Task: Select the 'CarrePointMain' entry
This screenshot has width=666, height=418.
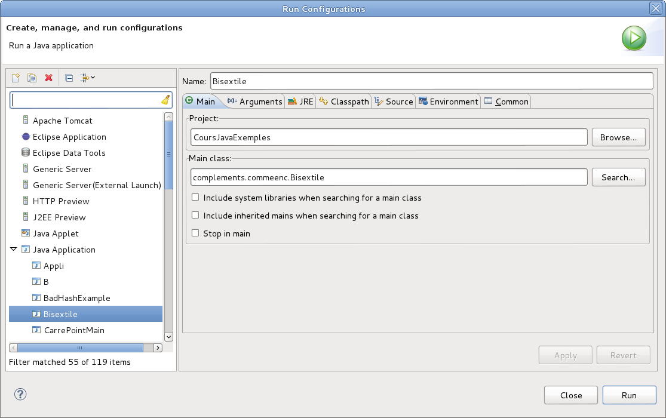Action: pyautogui.click(x=74, y=330)
